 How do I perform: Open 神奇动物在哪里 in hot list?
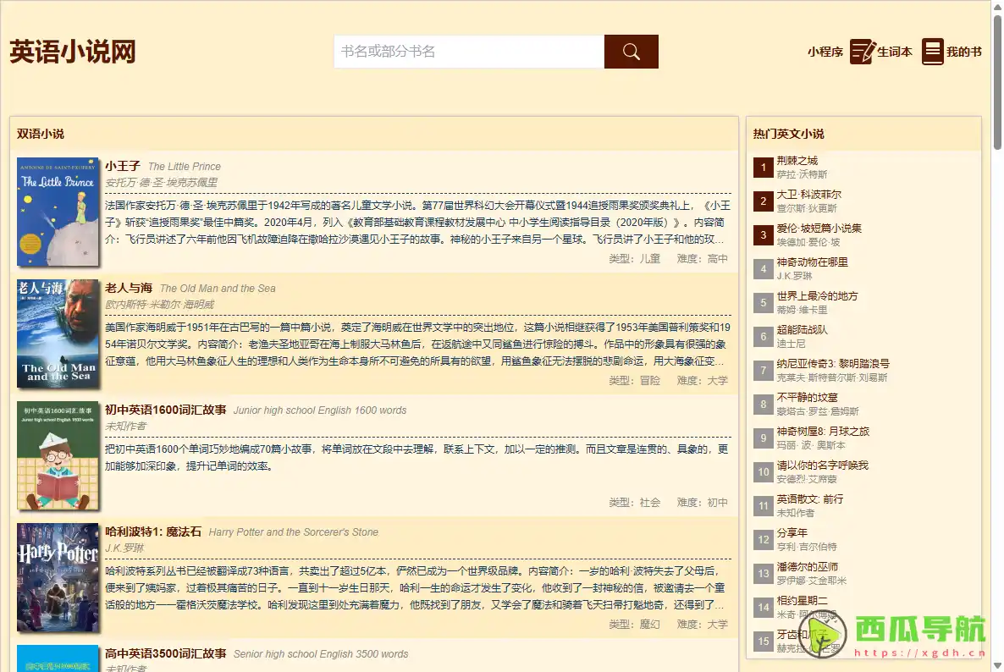click(x=812, y=262)
